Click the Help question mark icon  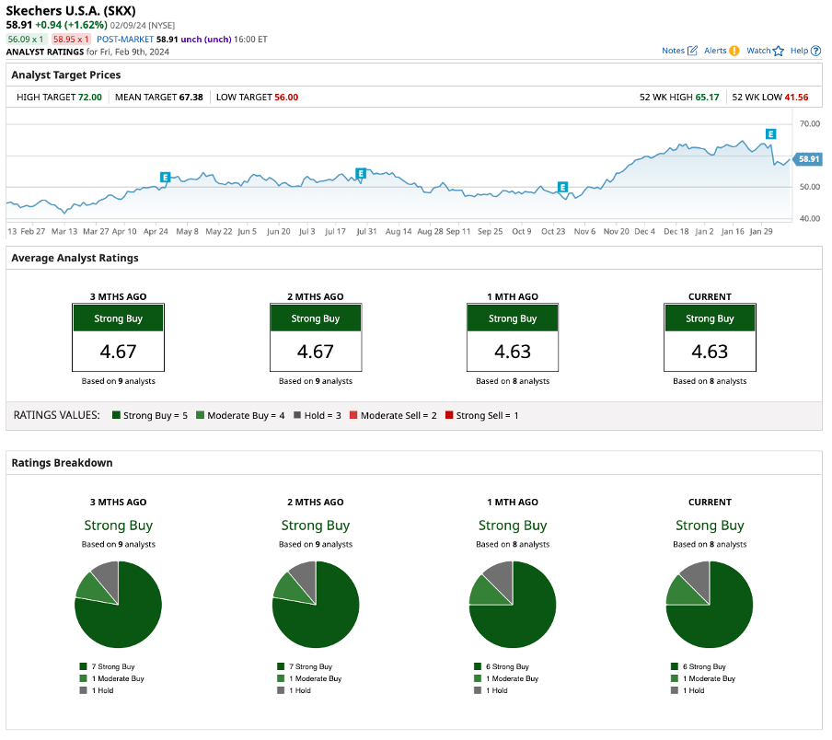tap(816, 51)
